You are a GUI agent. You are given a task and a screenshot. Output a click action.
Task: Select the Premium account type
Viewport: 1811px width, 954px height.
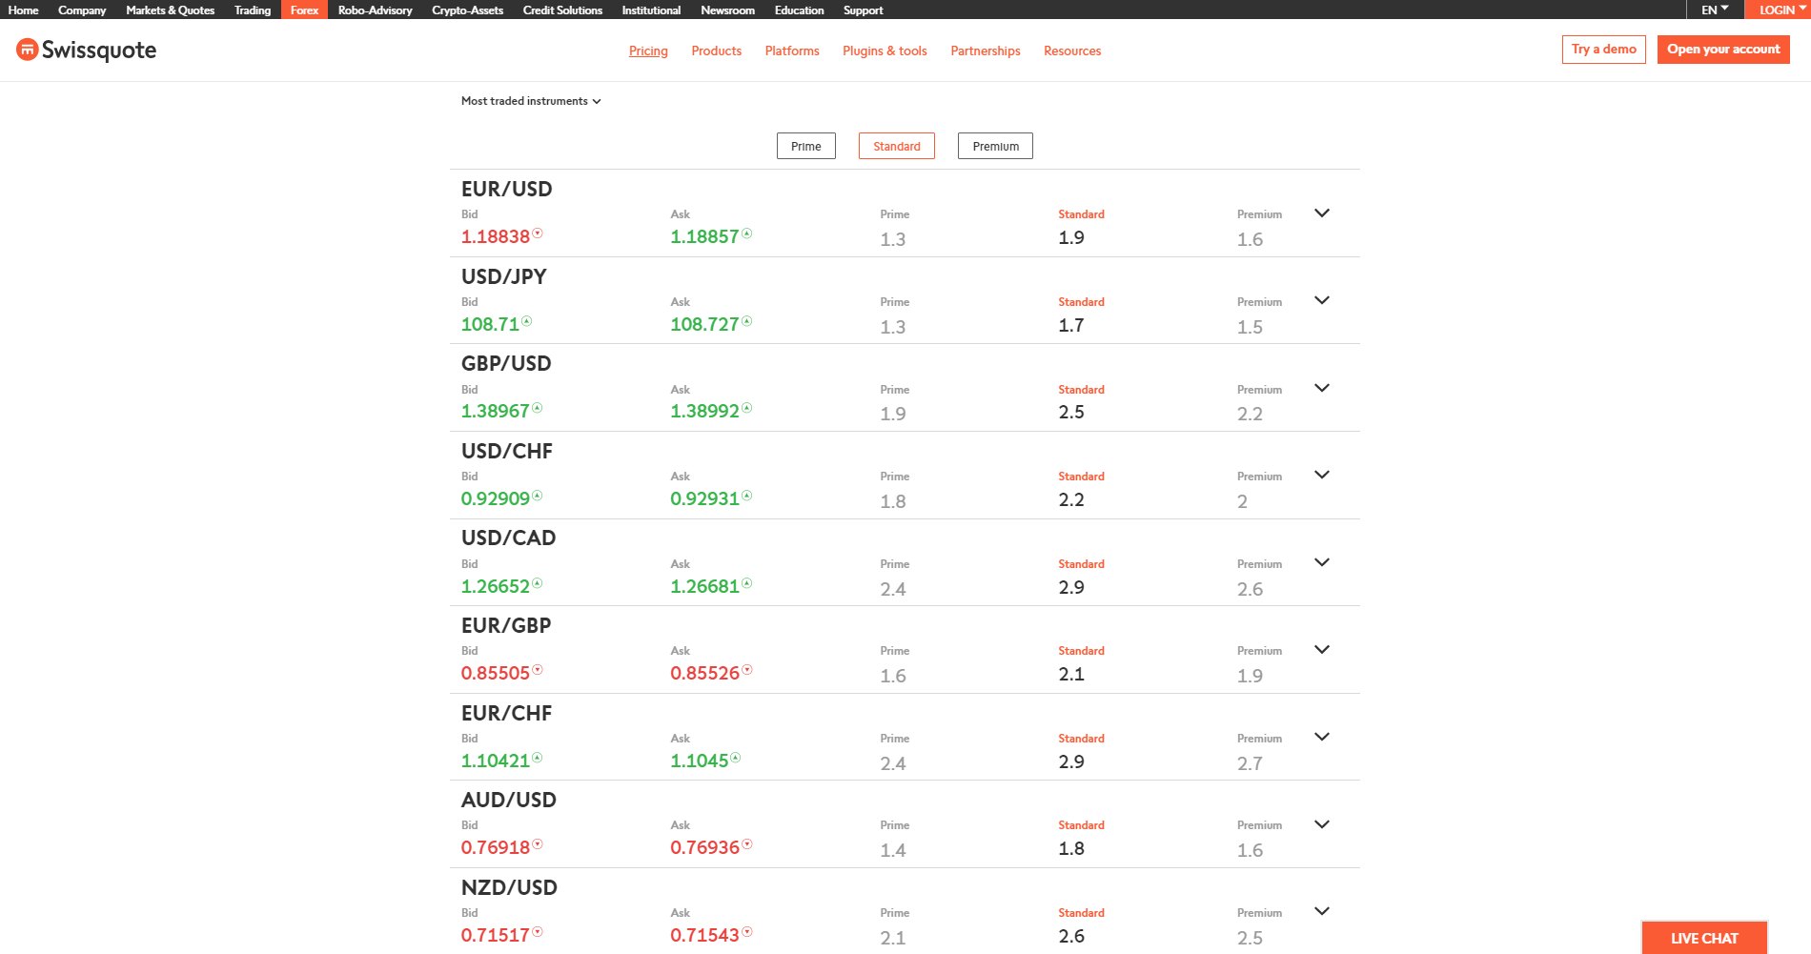(x=995, y=146)
